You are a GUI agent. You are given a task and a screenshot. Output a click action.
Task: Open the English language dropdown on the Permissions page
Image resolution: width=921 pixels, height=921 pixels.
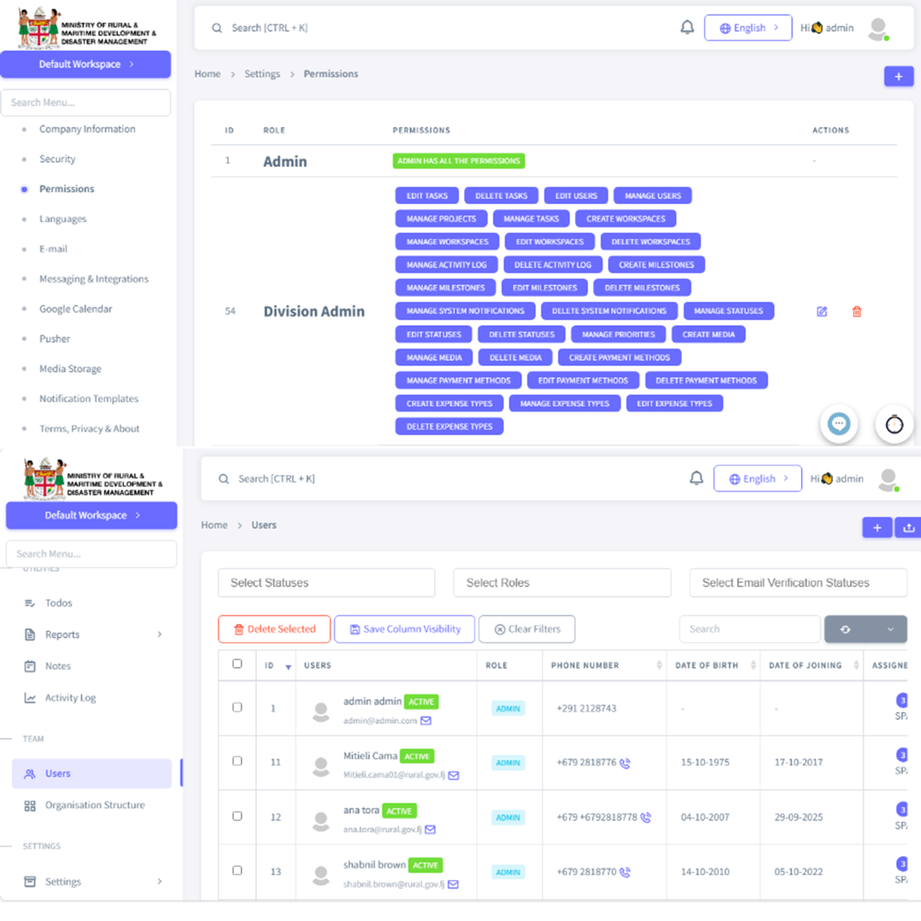point(748,28)
